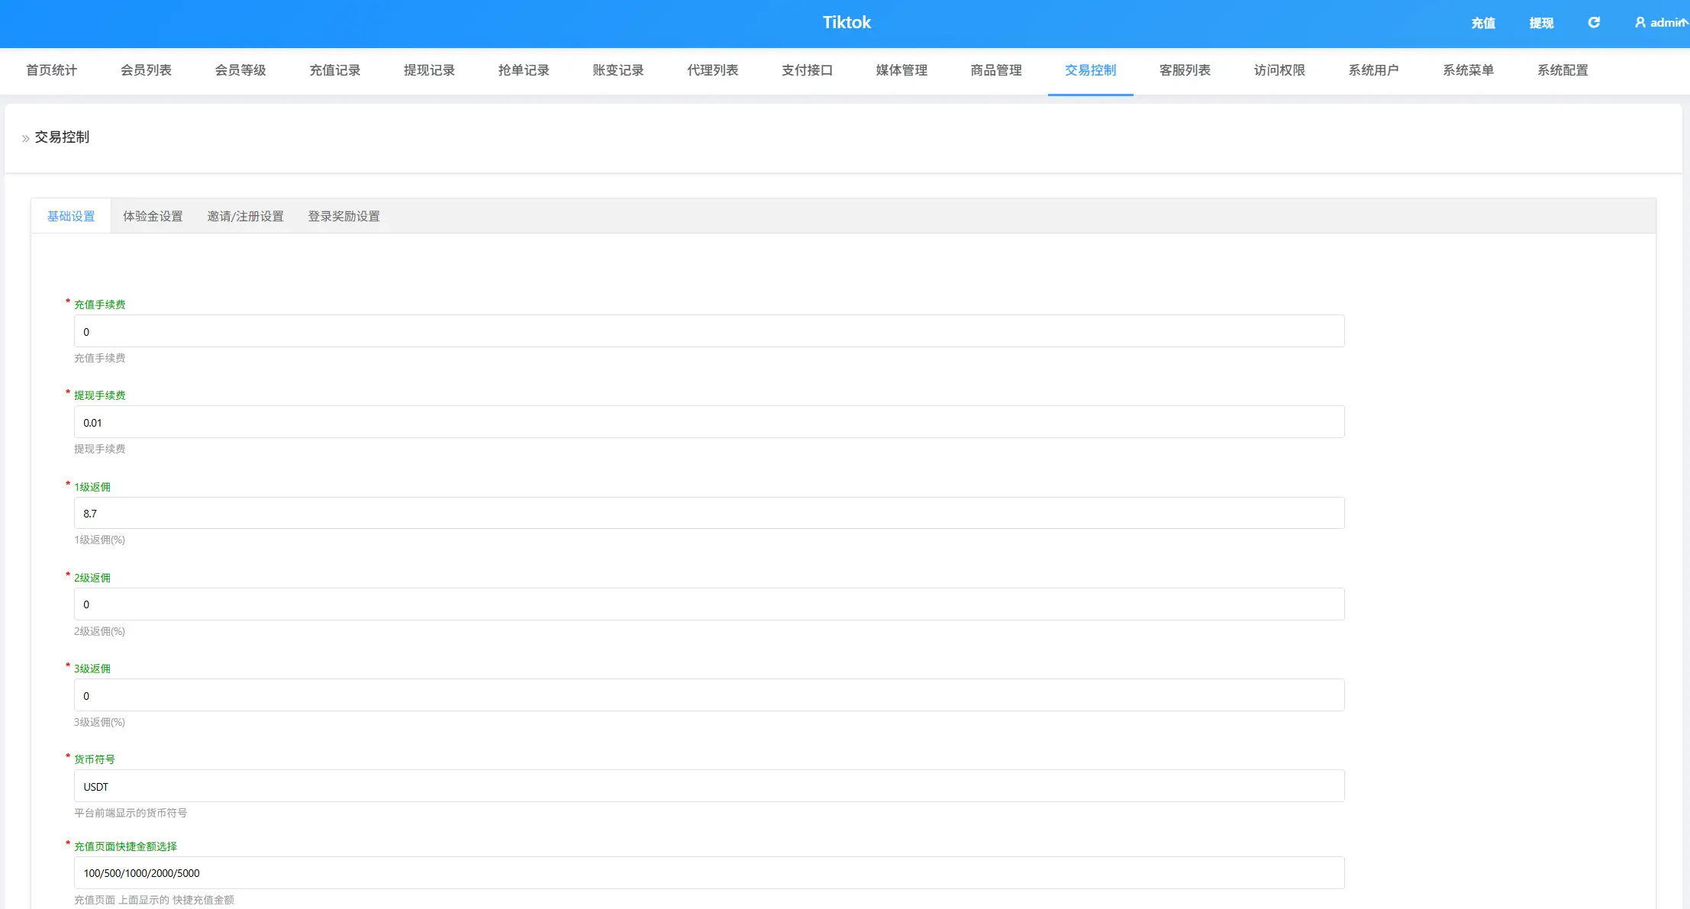The image size is (1690, 909).
Task: Click the 充值页面快捷金额选择 input
Action: (x=709, y=873)
